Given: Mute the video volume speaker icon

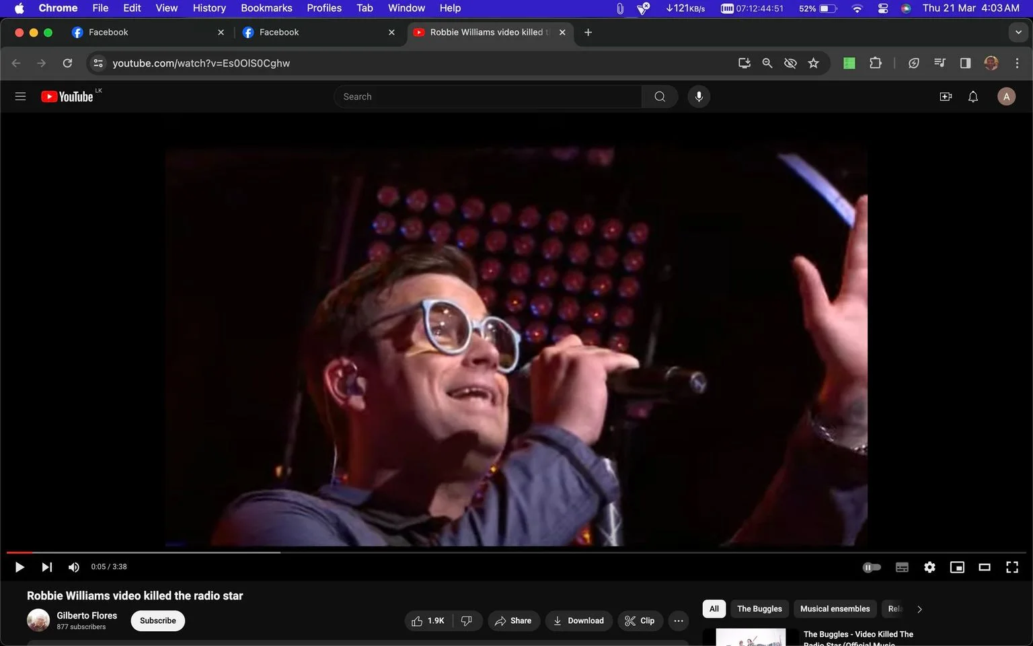Looking at the screenshot, I should [74, 567].
